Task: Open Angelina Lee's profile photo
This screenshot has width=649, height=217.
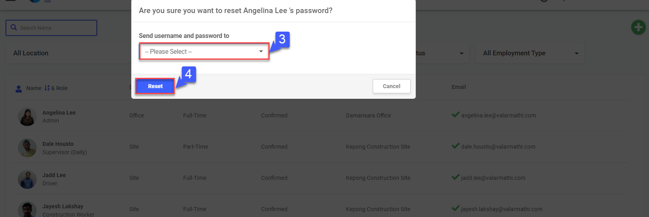Action: pos(27,117)
